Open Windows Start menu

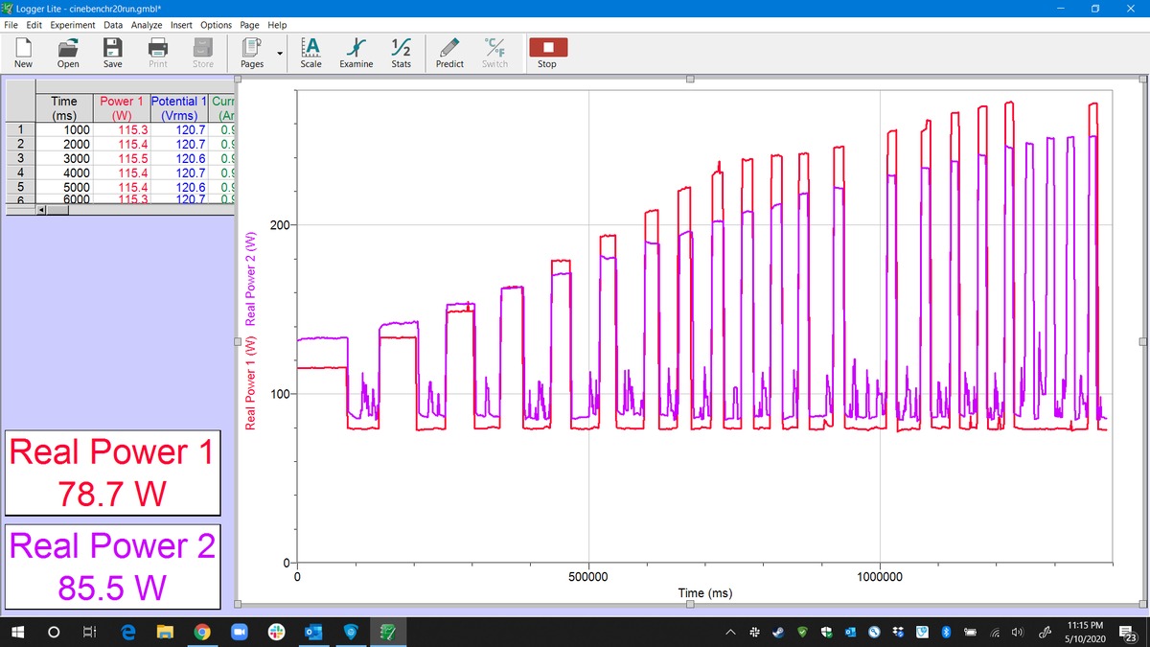pyautogui.click(x=17, y=632)
